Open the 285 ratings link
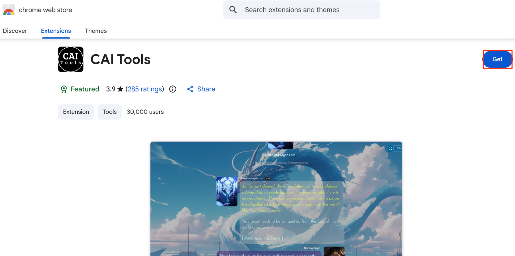 [145, 89]
